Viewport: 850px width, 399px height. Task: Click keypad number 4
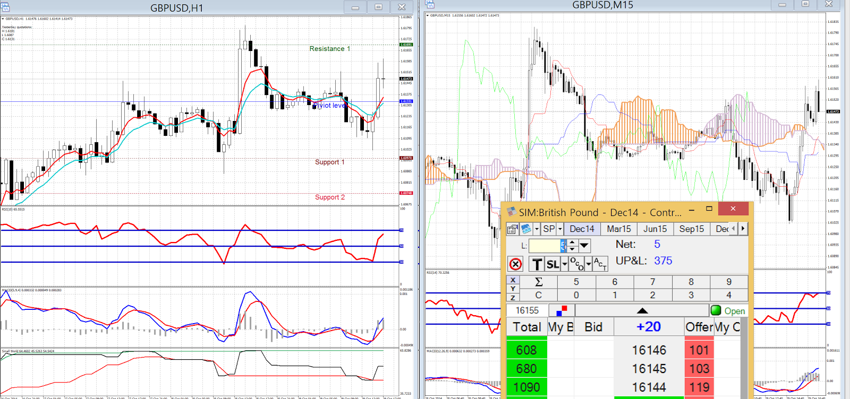click(x=729, y=295)
